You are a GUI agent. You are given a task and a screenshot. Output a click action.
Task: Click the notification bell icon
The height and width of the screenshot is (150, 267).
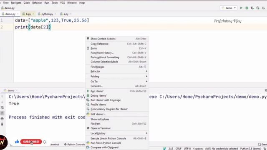(45, 142)
